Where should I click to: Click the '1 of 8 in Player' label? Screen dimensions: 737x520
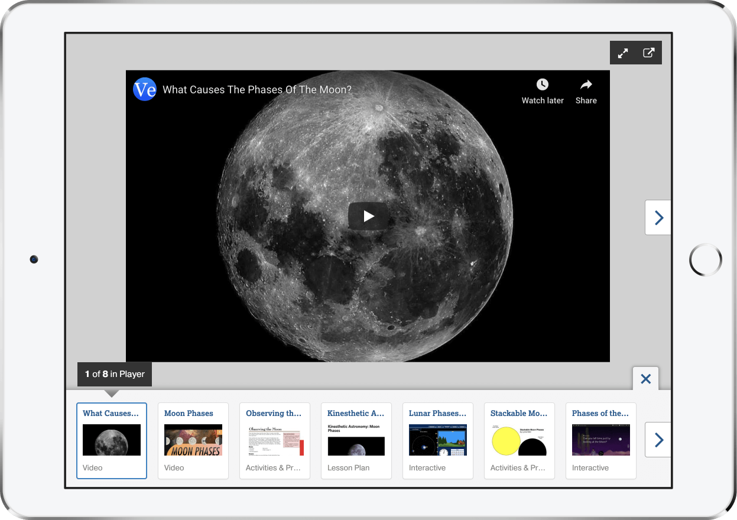[x=115, y=374]
